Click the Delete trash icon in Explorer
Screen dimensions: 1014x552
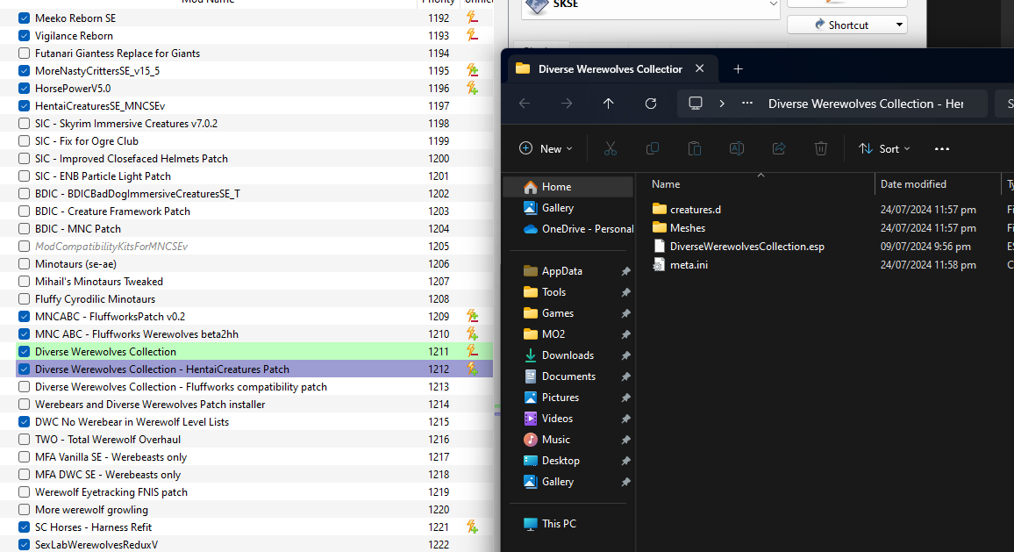tap(821, 149)
